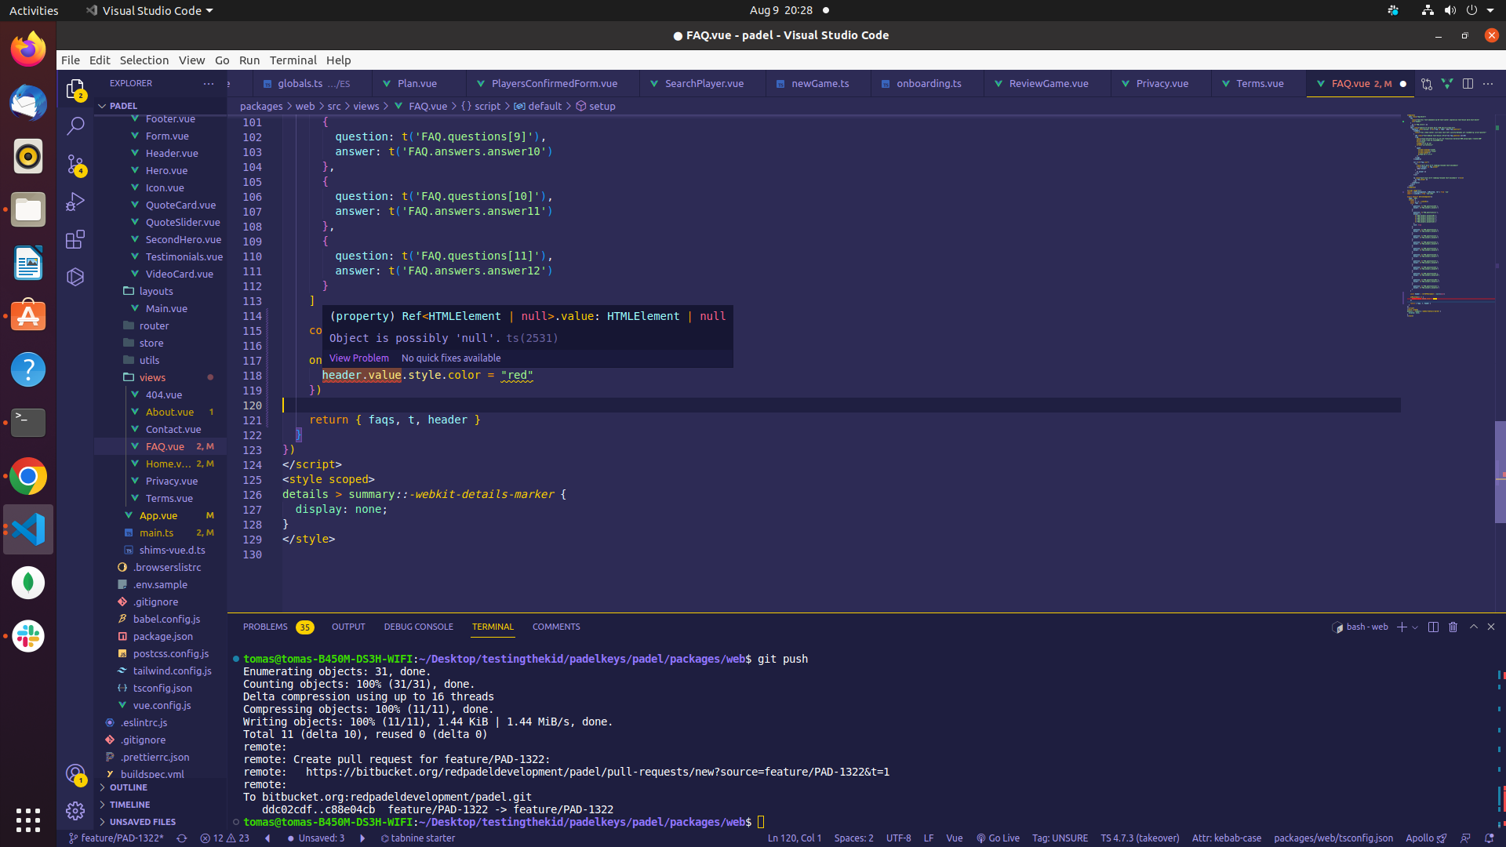Split the terminal panel
The image size is (1506, 847).
point(1433,627)
